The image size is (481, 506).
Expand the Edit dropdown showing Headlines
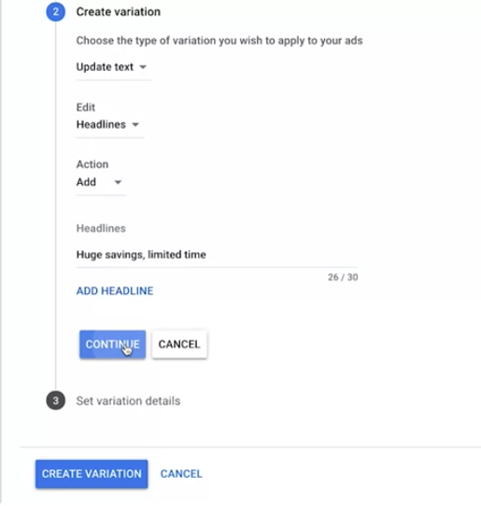pyautogui.click(x=110, y=125)
